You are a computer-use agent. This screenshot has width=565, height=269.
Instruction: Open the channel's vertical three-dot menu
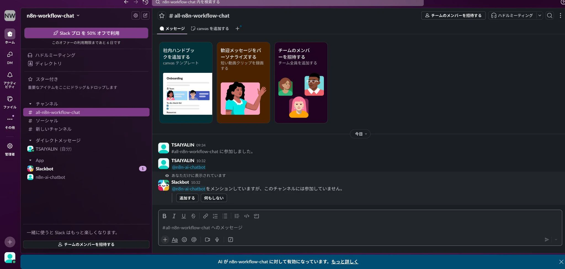coord(560,15)
